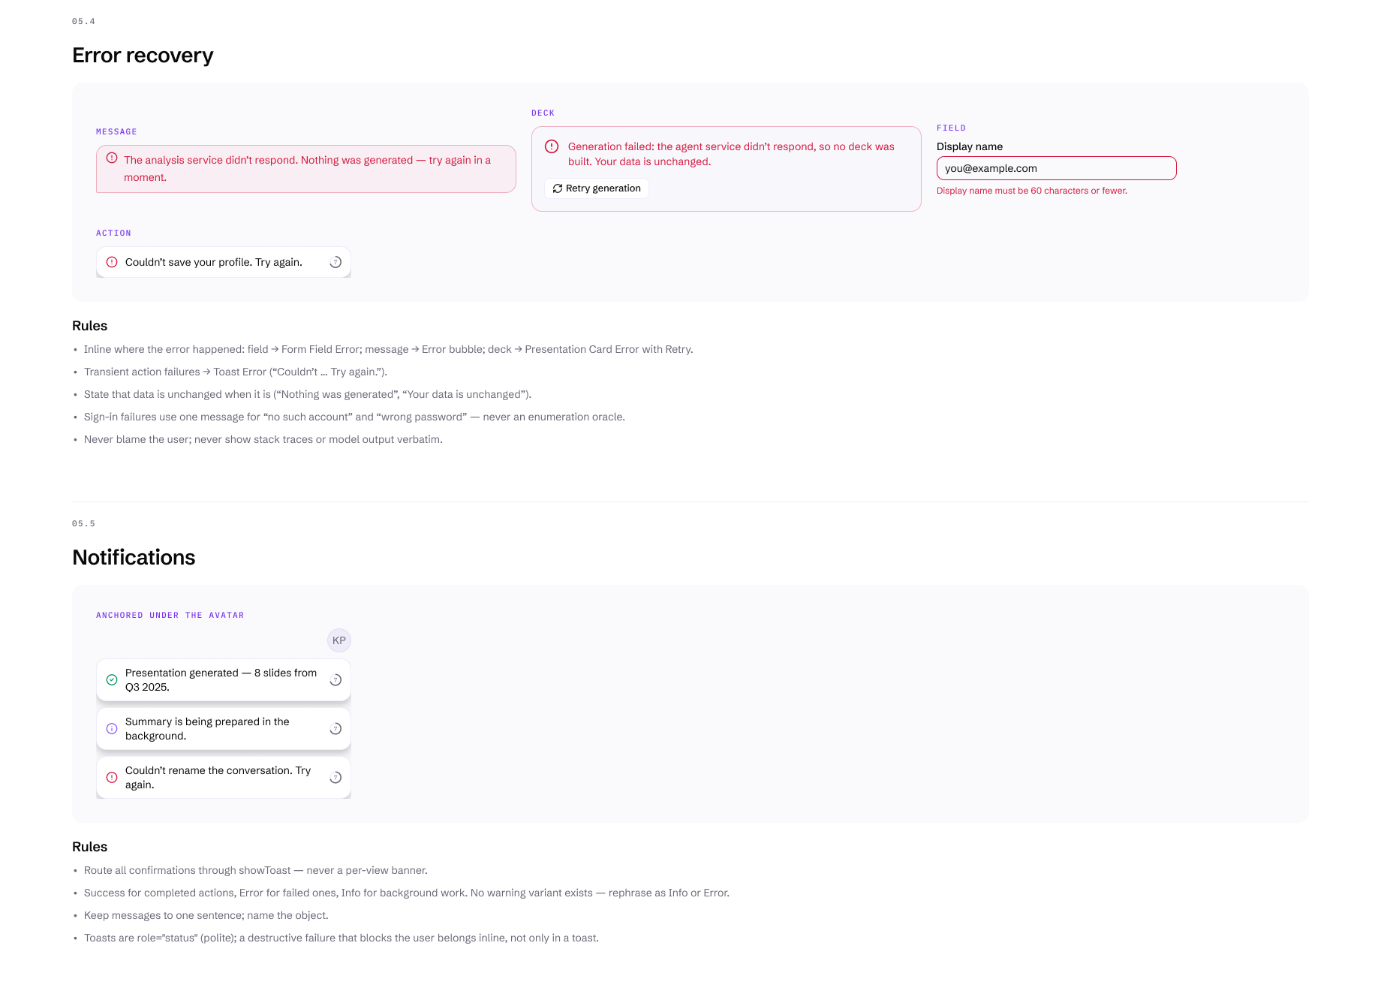Click the 'Keep messages to one sentence' rule
The height and width of the screenshot is (1000, 1381).
[x=206, y=916]
